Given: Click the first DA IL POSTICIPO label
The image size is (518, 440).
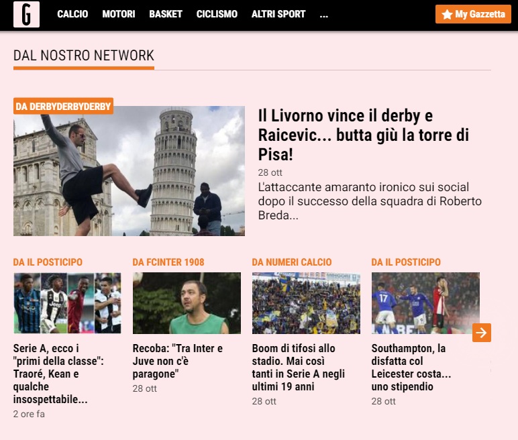Looking at the screenshot, I should [48, 262].
